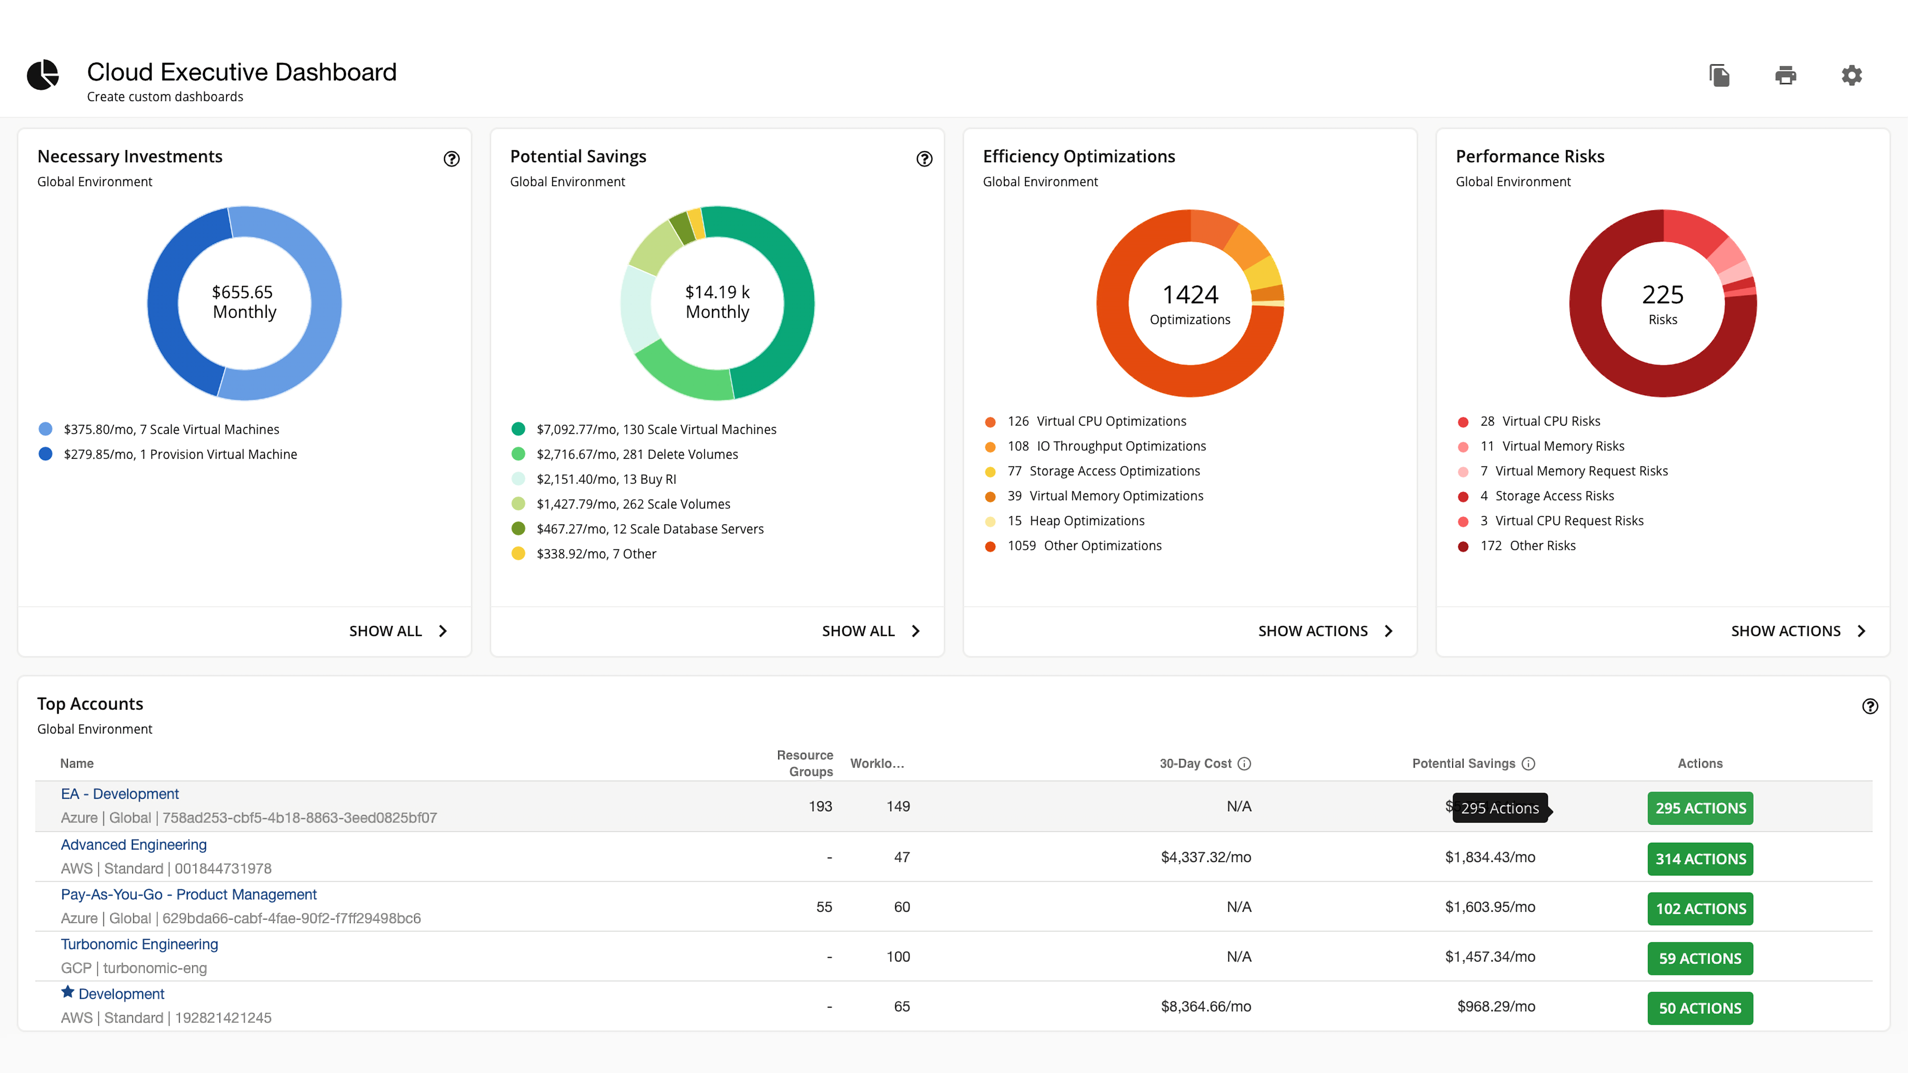The width and height of the screenshot is (1908, 1073).
Task: Open dashboard settings gear icon
Action: 1852,76
